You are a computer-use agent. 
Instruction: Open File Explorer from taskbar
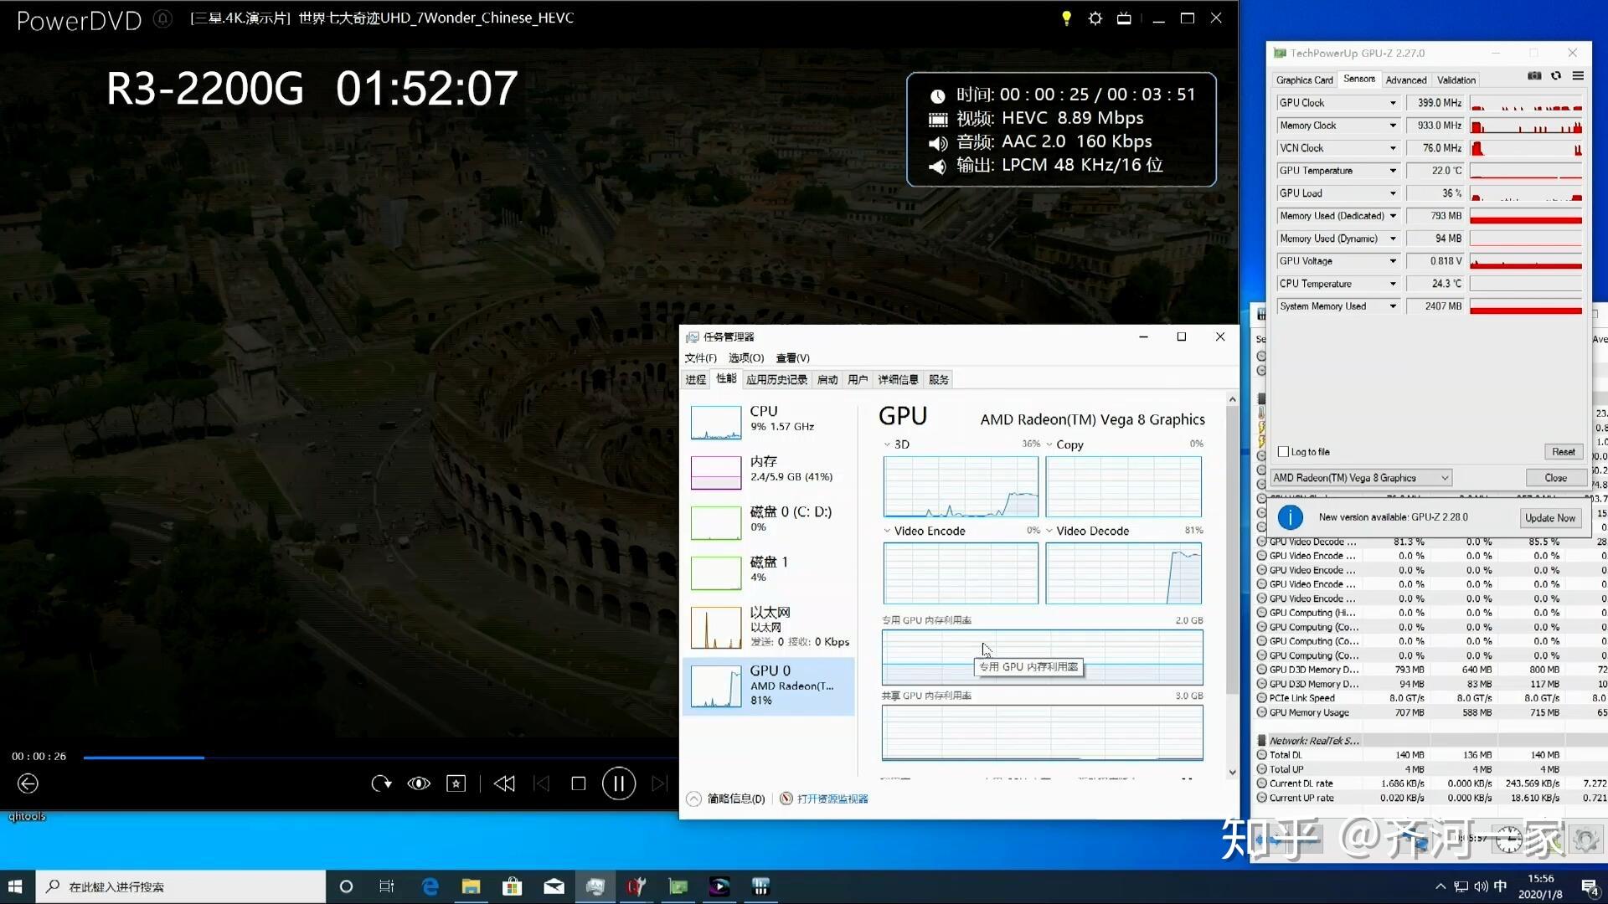point(471,886)
